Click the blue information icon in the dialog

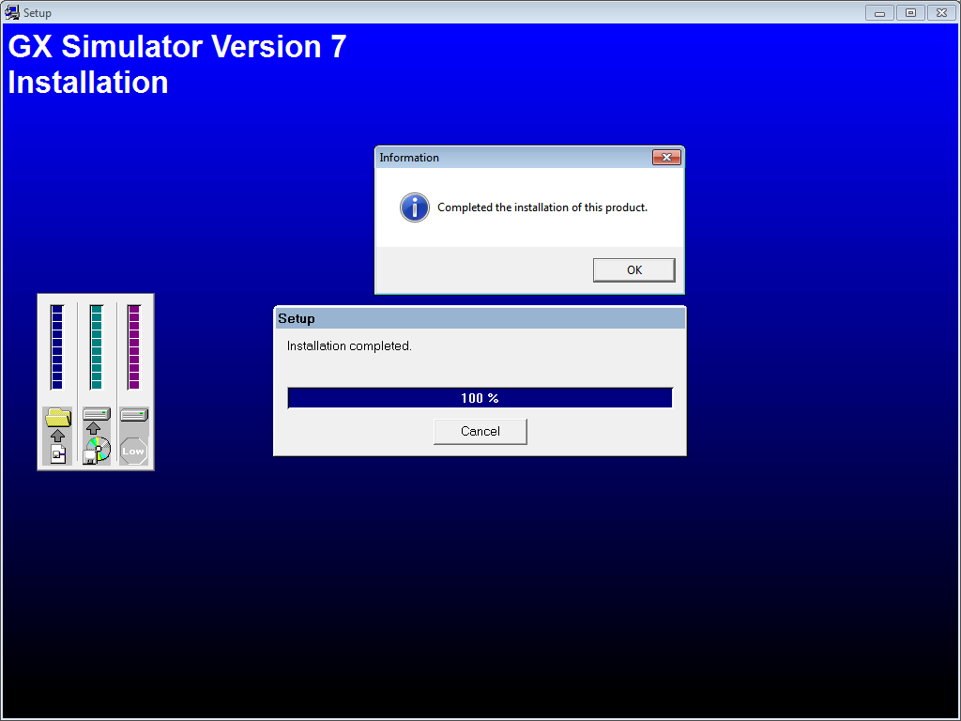click(414, 207)
